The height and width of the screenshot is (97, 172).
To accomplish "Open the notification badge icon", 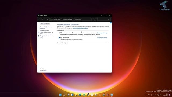I will tap(170, 95).
